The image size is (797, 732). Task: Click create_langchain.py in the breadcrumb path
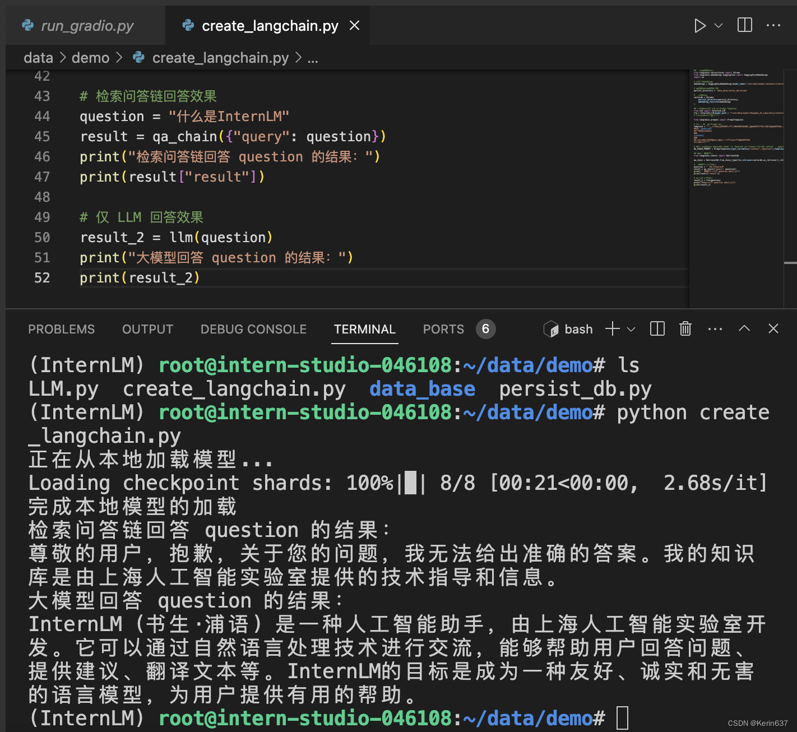(220, 58)
